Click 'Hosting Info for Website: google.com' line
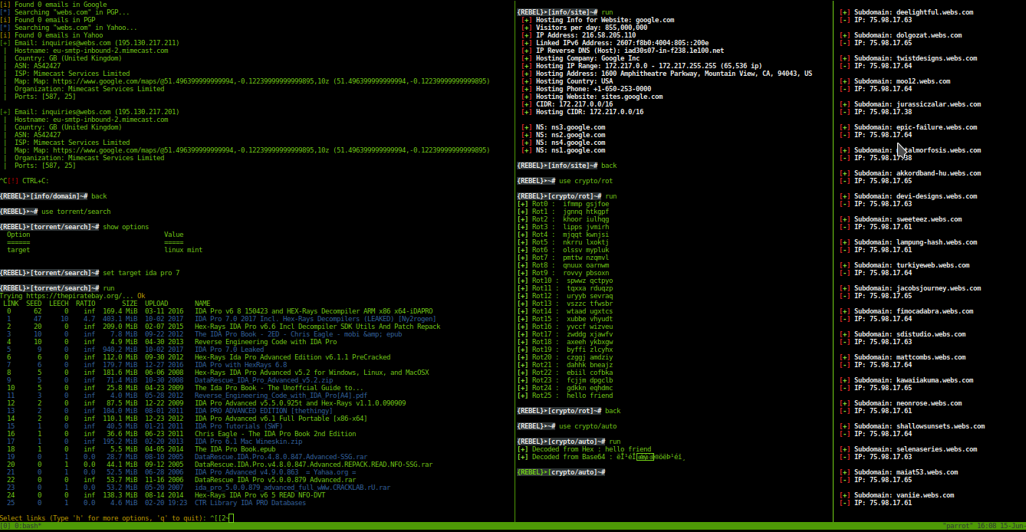Screen dimensions: 1026x532 tap(598, 20)
